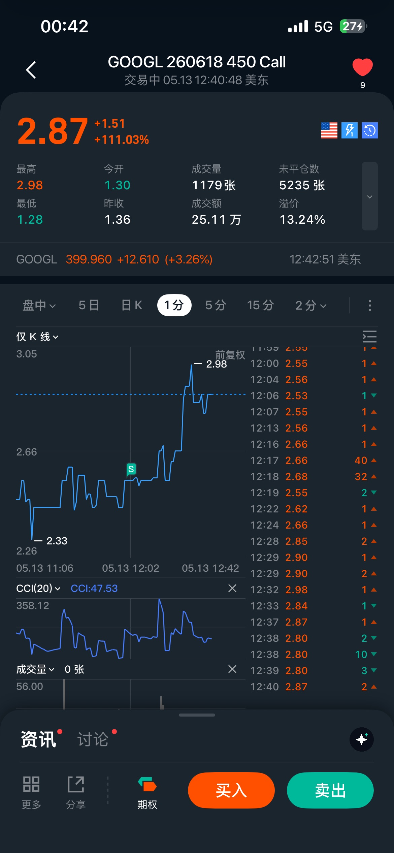
Task: Tap the battery indicator in status bar
Action: 353,26
